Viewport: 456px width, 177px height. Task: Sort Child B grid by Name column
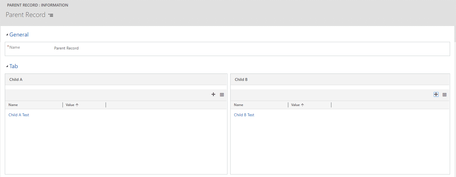tap(238, 105)
